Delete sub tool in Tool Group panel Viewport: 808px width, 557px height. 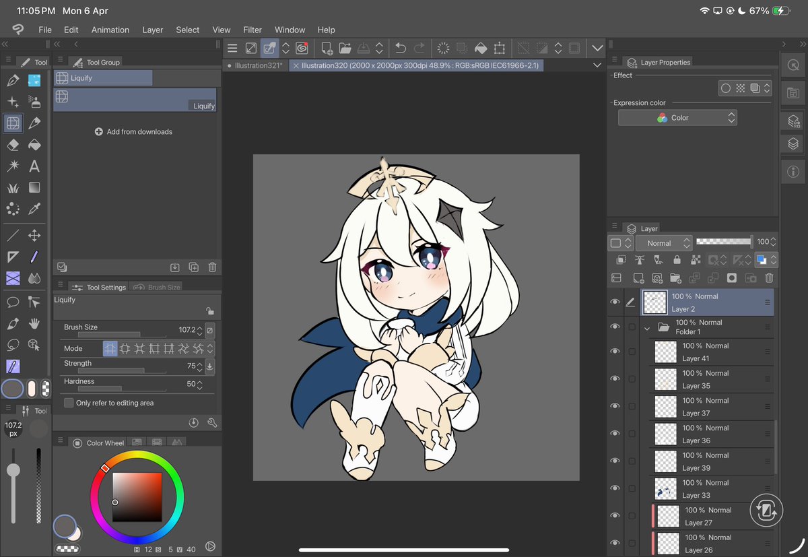[x=212, y=267]
